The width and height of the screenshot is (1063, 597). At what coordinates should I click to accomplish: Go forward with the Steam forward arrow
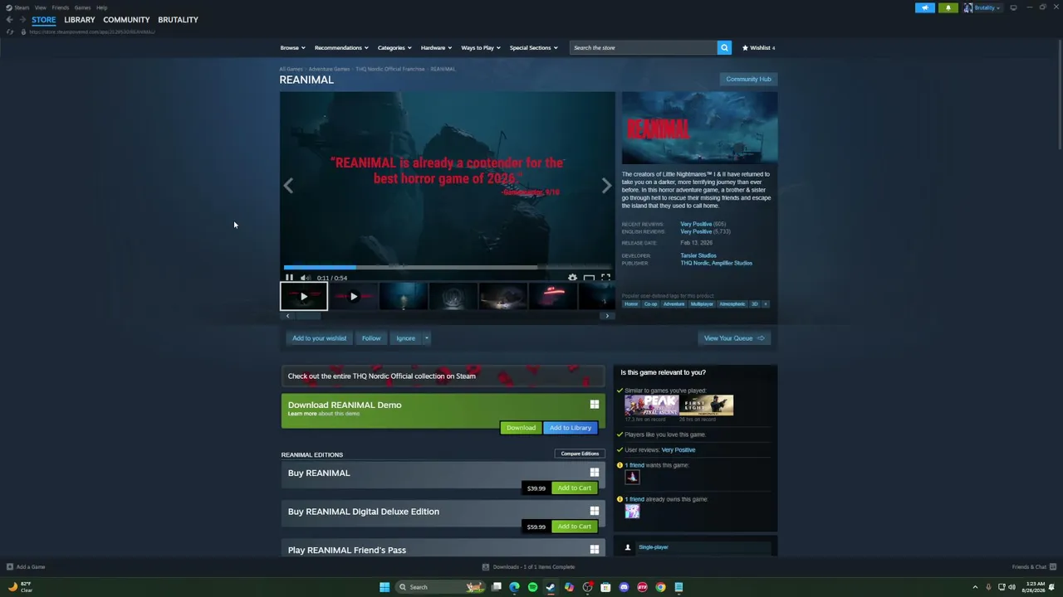click(22, 20)
